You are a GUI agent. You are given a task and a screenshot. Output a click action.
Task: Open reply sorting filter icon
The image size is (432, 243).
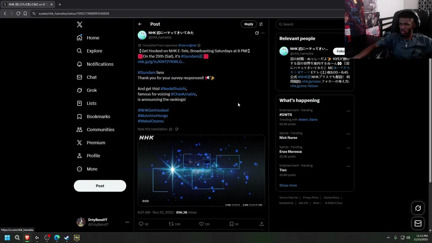point(261,24)
